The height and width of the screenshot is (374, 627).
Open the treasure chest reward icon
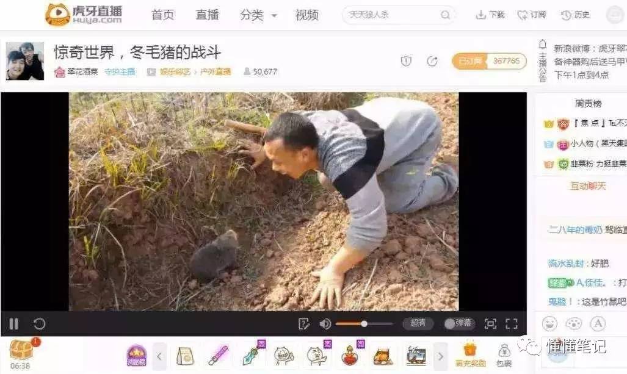point(21,350)
